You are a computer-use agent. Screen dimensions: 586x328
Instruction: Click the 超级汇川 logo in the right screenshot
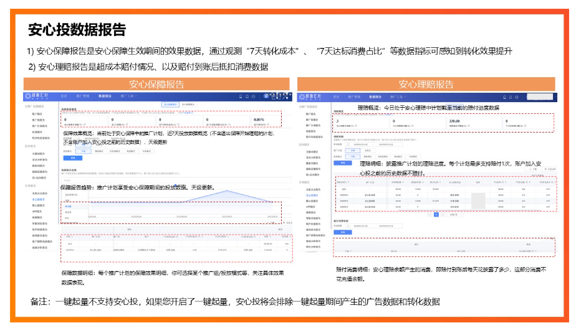coord(310,96)
